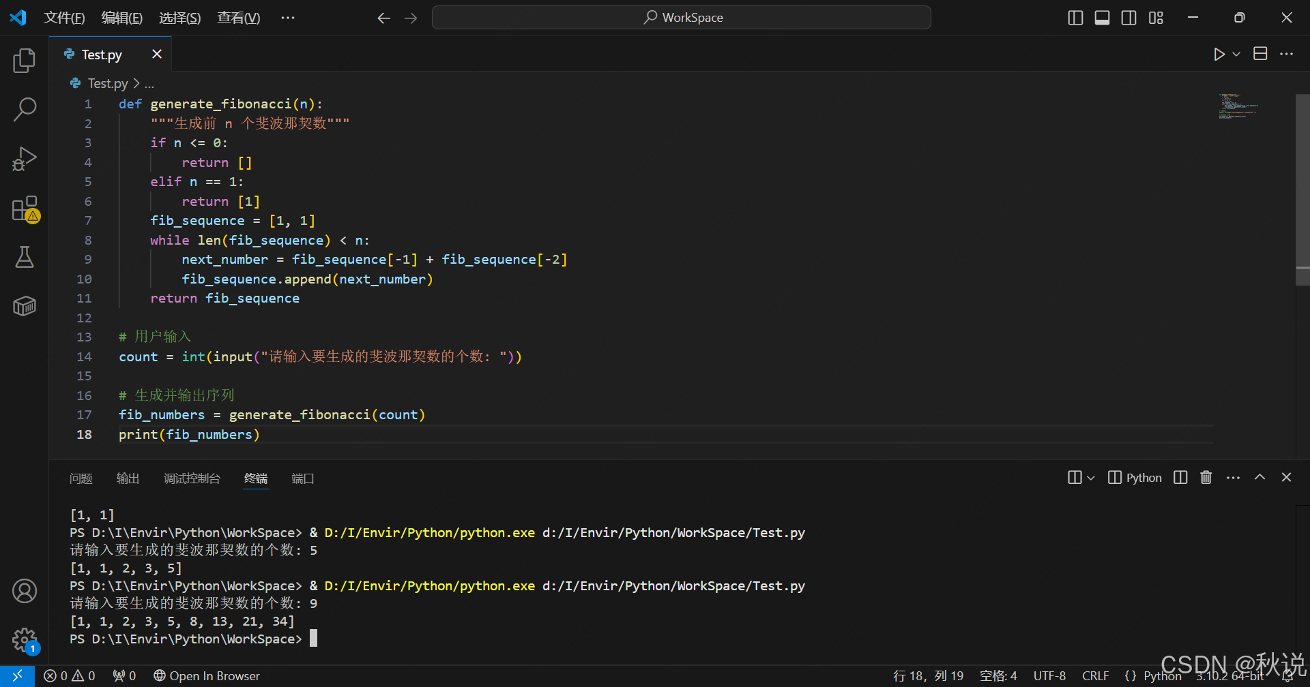Change CRLF end of line sequence
This screenshot has width=1310, height=687.
click(x=1095, y=676)
